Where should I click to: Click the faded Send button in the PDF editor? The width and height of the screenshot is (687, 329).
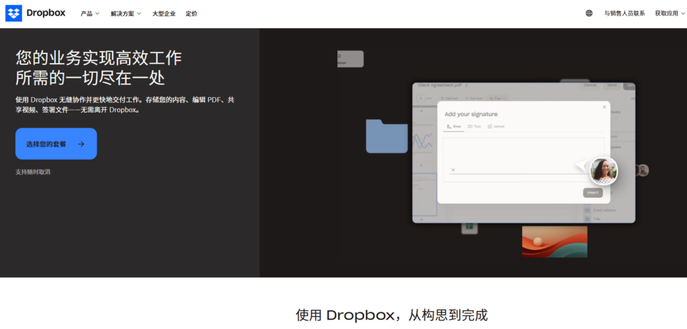click(x=612, y=85)
